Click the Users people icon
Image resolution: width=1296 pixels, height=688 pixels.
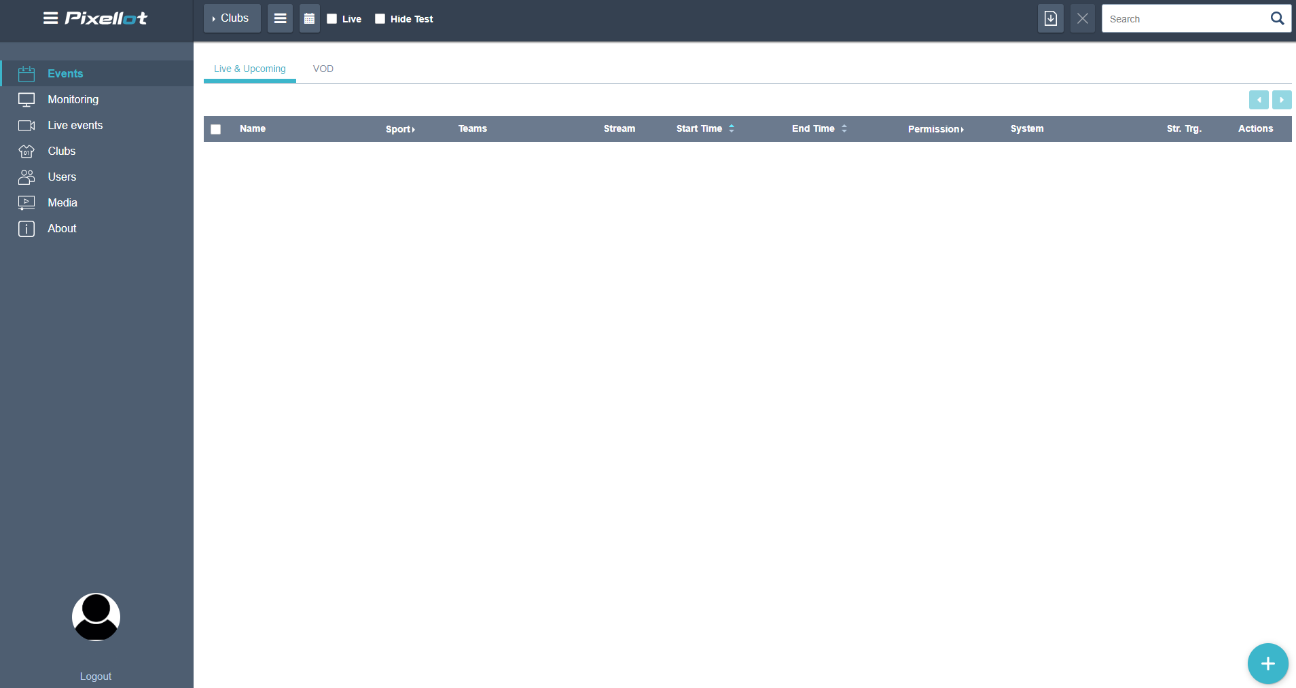pyautogui.click(x=26, y=177)
